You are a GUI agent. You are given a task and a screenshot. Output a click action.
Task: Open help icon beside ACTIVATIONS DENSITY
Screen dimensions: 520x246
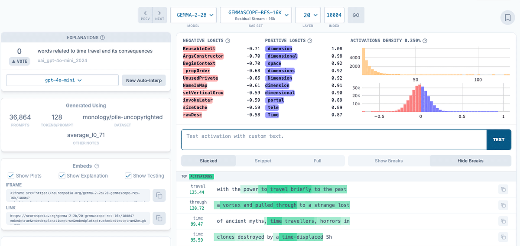pyautogui.click(x=425, y=41)
